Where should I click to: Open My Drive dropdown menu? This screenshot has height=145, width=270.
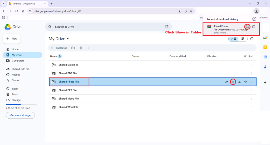68,39
